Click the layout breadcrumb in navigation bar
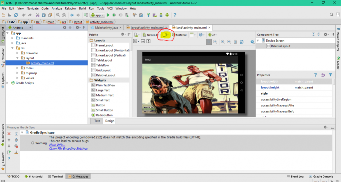Image resolution: width=341 pixels, height=182 pixels. [x=76, y=22]
